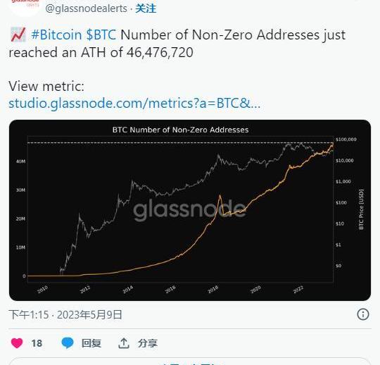Open the tweet info circle icon
The image size is (380, 365).
click(363, 314)
